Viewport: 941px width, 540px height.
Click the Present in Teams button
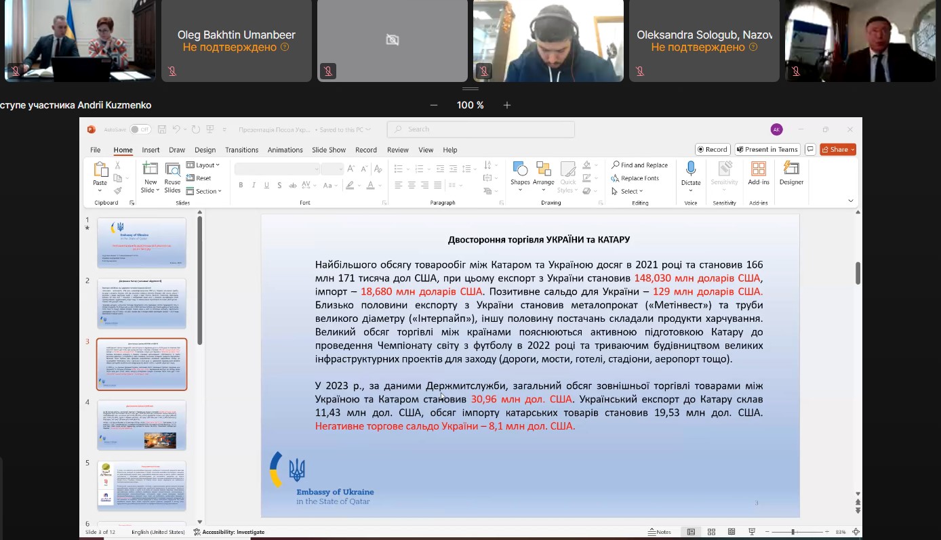tap(767, 150)
